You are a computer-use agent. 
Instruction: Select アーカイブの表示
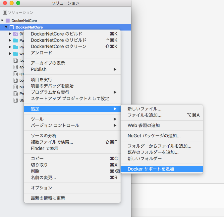(x=72, y=63)
